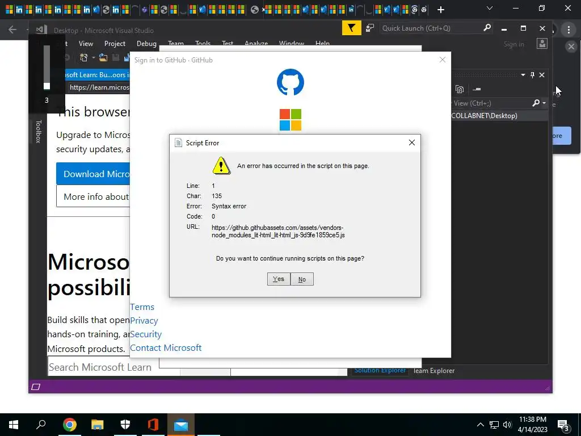Expand the New Project dropdown arrow
Image resolution: width=581 pixels, height=436 pixels.
[94, 57]
